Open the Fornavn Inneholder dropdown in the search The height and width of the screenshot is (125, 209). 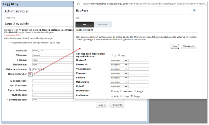pos(119,78)
